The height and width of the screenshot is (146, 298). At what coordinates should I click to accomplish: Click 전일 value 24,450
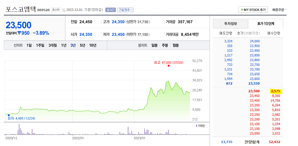(x=86, y=22)
